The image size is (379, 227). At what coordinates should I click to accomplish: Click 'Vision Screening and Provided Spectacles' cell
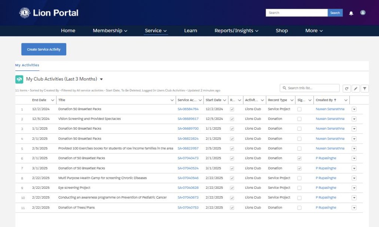(x=90, y=119)
